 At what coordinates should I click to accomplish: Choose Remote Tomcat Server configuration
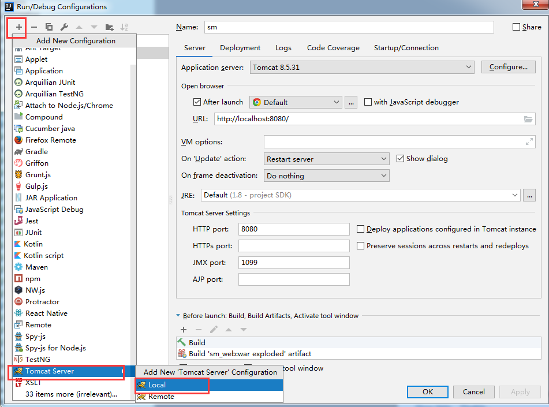209,397
